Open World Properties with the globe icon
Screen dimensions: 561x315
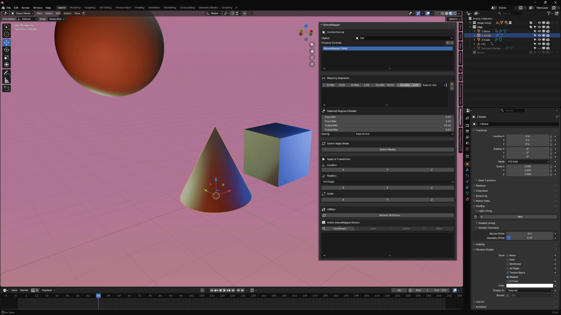[467, 149]
